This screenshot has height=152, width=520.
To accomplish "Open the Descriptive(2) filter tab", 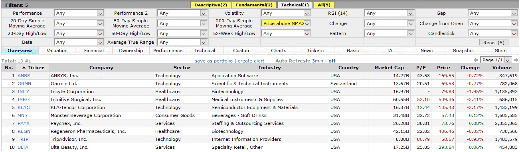I will pos(211,5).
